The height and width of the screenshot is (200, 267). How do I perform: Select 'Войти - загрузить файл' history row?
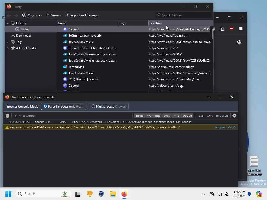pyautogui.click(x=134, y=36)
